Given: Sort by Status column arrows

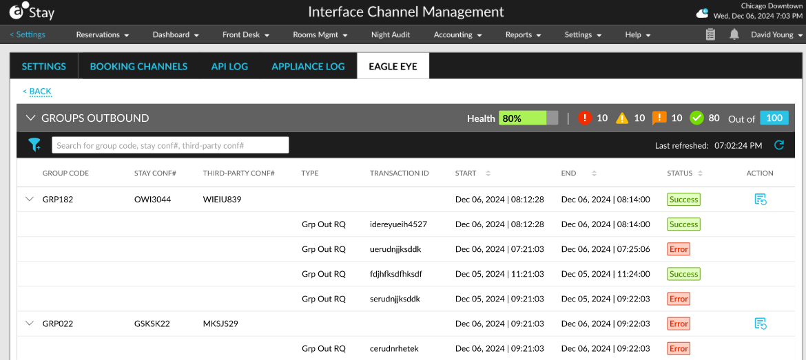Looking at the screenshot, I should pos(700,173).
